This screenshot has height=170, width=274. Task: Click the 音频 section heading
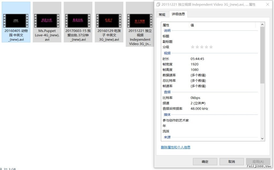pos(167,92)
